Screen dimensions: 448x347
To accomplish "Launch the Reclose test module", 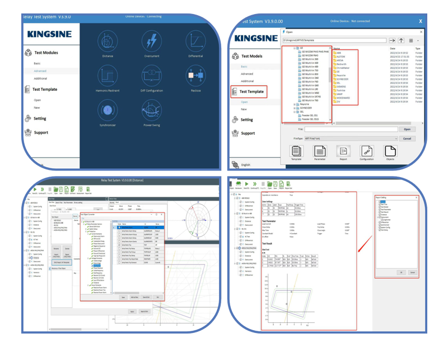I will point(195,76).
